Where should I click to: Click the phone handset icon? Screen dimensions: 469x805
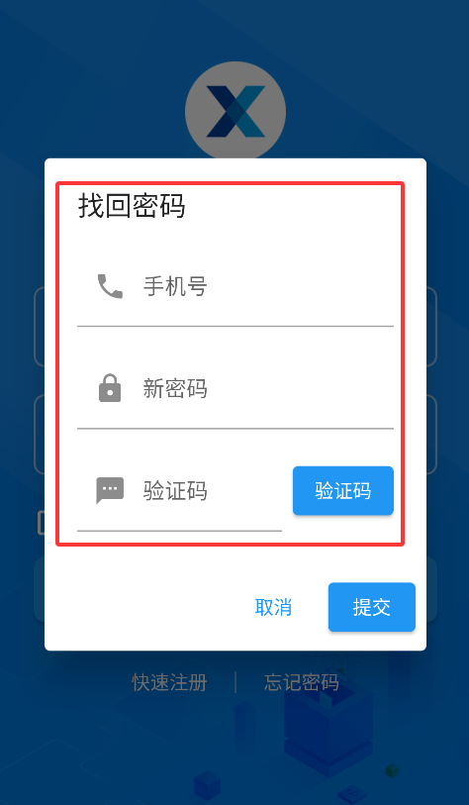click(x=110, y=286)
